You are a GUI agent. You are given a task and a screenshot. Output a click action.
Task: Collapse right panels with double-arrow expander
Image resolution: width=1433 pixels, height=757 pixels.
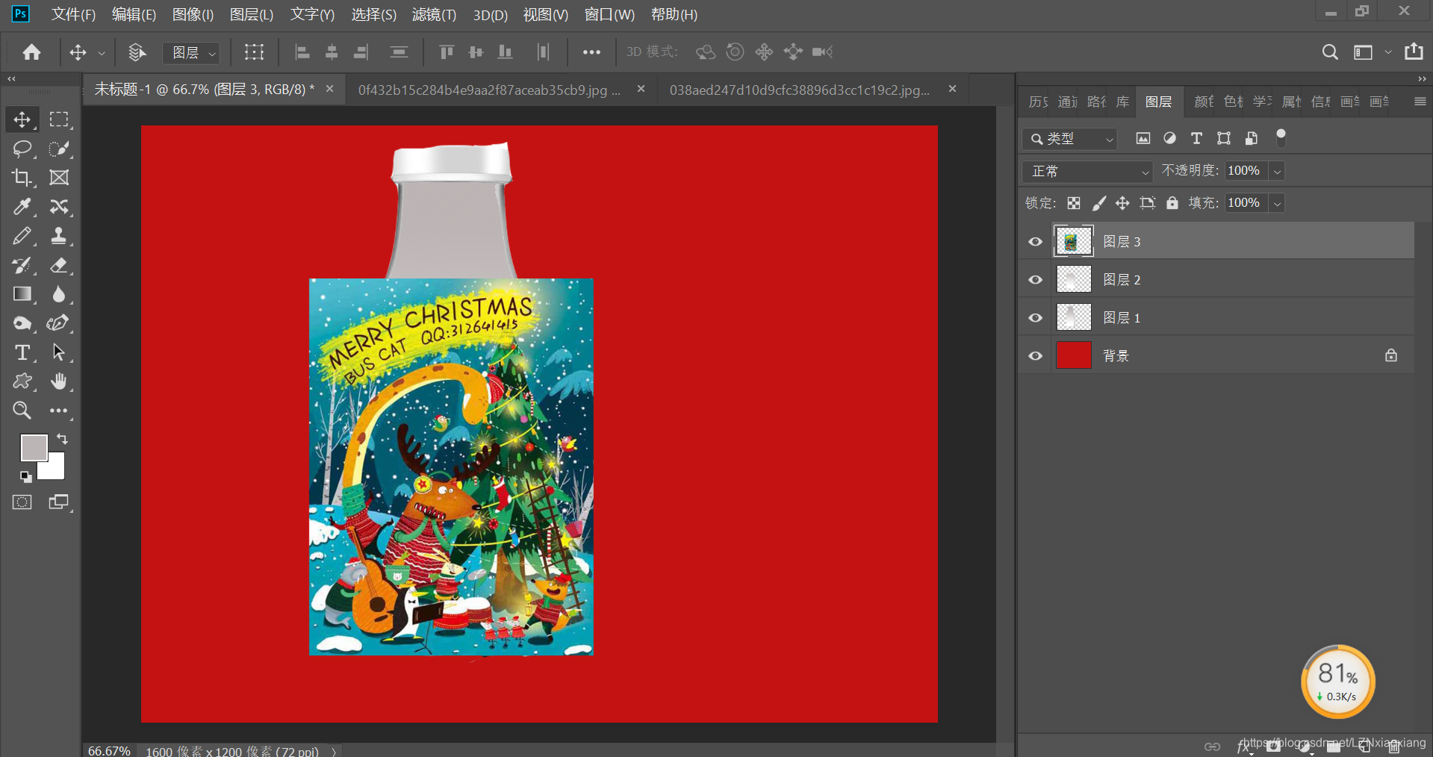(1422, 78)
